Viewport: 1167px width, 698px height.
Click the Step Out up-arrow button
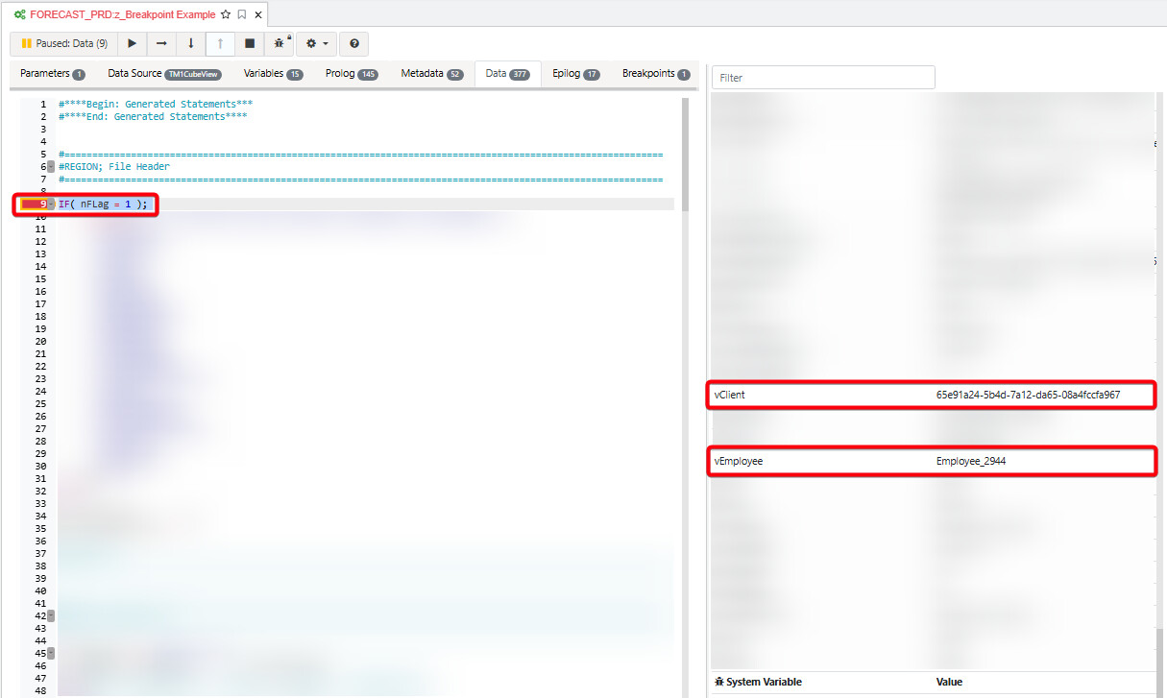pyautogui.click(x=220, y=44)
